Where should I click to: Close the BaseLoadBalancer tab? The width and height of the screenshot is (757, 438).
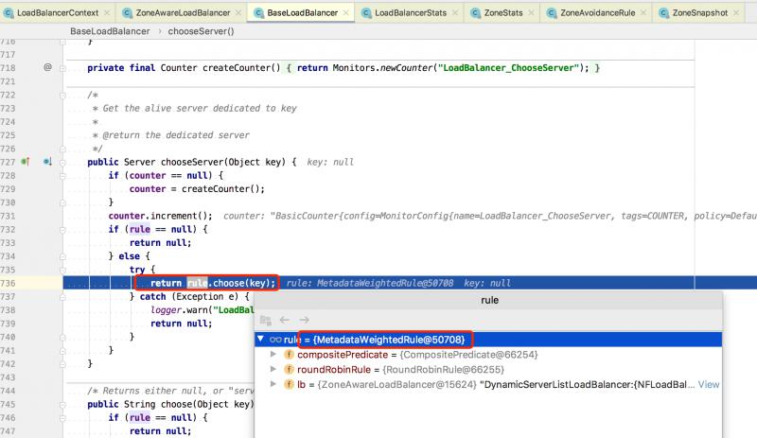(x=346, y=12)
